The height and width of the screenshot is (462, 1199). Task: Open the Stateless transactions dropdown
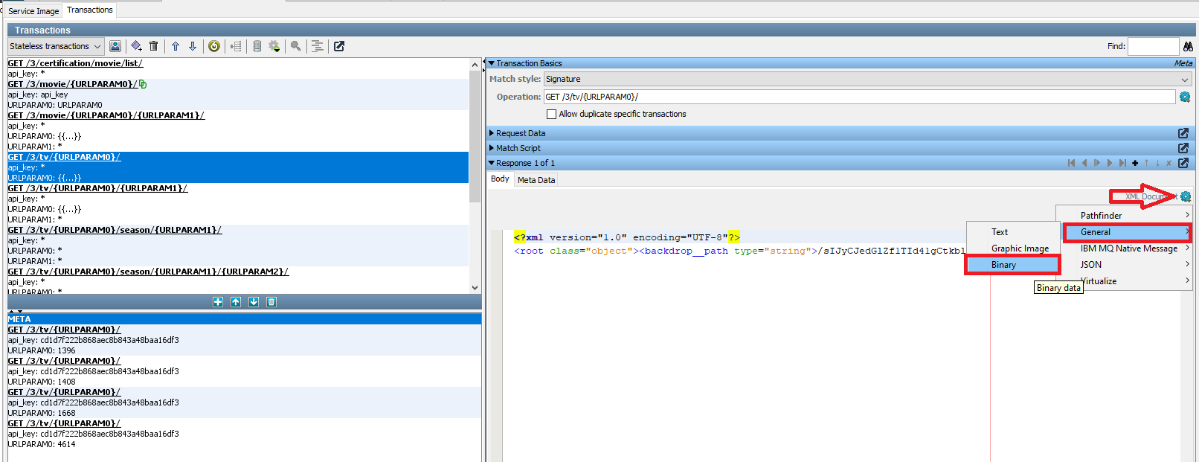coord(55,46)
